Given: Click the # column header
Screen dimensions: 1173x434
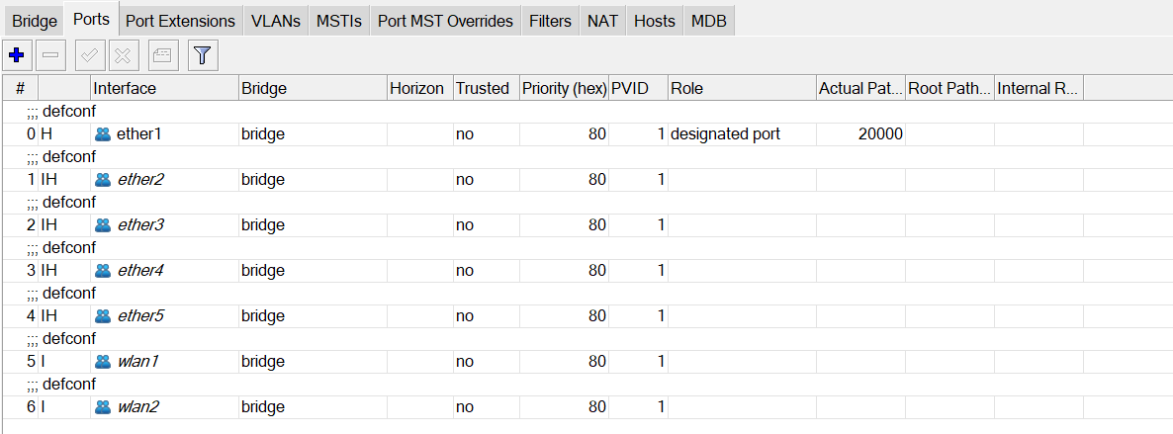Looking at the screenshot, I should [x=20, y=88].
